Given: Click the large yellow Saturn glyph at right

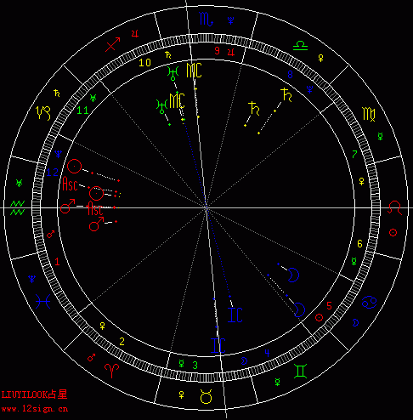Looking at the screenshot, I should [286, 95].
